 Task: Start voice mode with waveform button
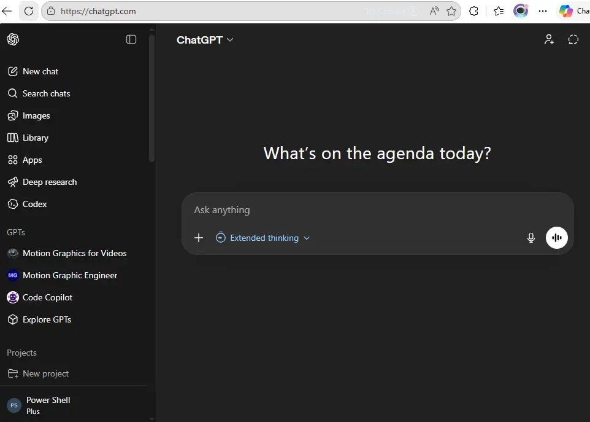556,238
